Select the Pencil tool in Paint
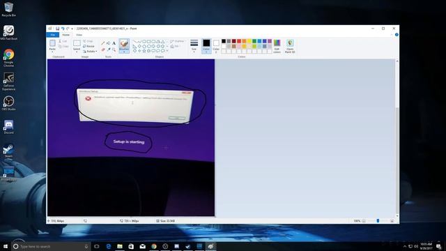 point(103,43)
